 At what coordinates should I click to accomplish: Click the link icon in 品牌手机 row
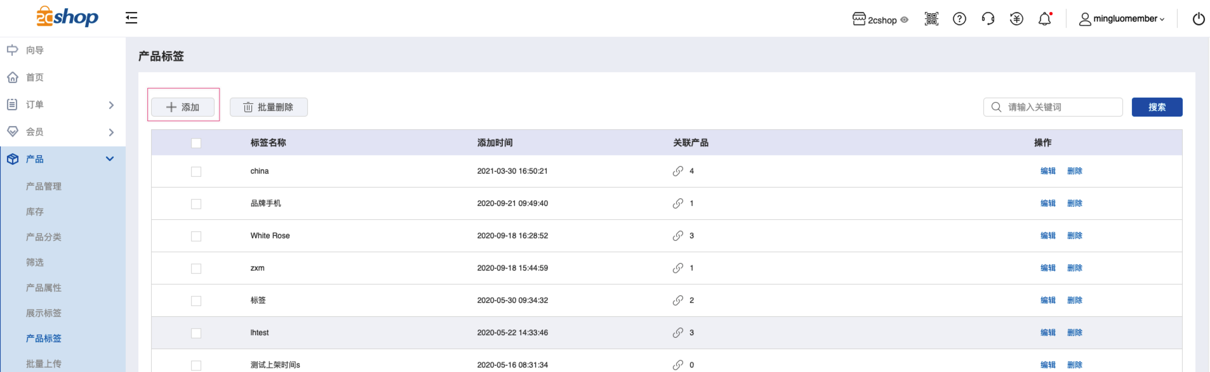[677, 204]
